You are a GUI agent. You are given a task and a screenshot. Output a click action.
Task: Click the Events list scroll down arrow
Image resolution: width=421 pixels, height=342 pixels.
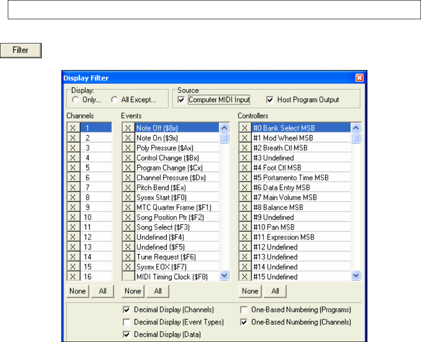[x=224, y=275]
